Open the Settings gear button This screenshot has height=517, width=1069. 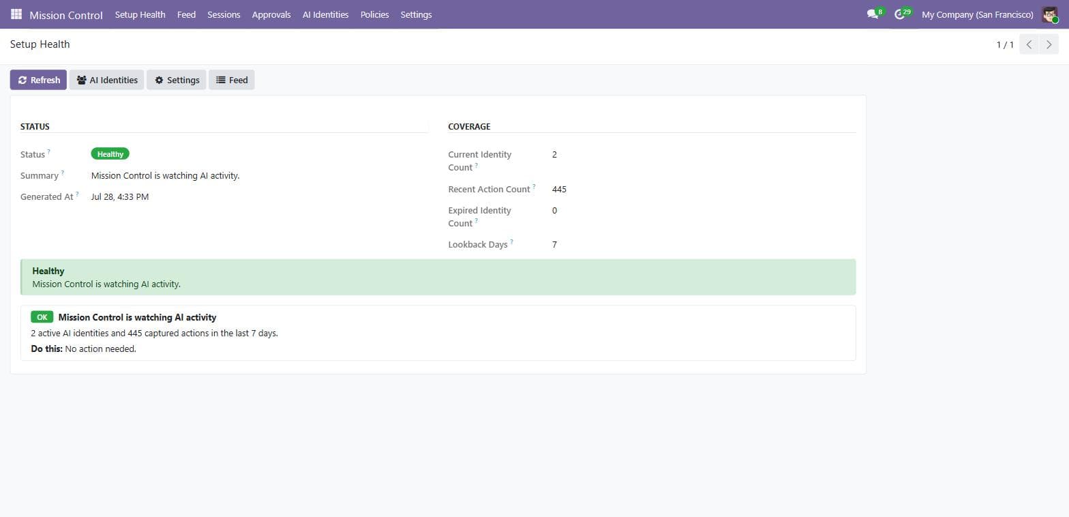pyautogui.click(x=177, y=80)
